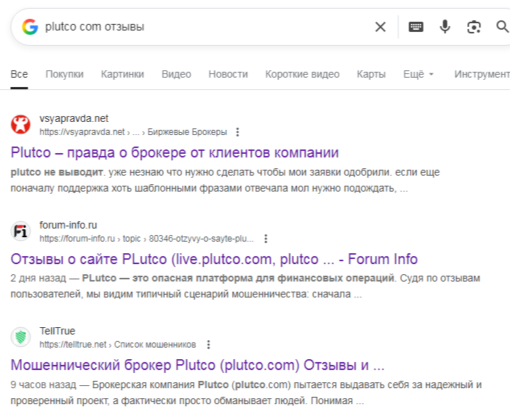Viewport: 510px width, 415px height.
Task: Click the forum-info.ru favicon
Action: 20,231
